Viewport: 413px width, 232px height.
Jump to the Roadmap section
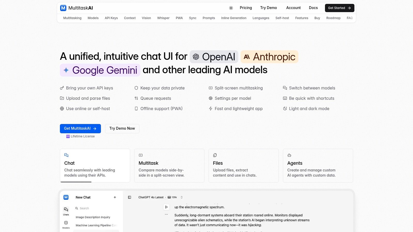tap(333, 18)
